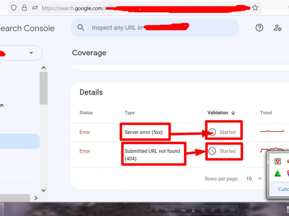The image size is (289, 216).
Task: Expand the property selector dropdown
Action: point(31,53)
